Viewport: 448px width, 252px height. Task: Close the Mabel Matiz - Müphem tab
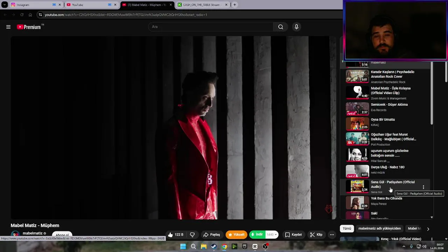tap(171, 5)
